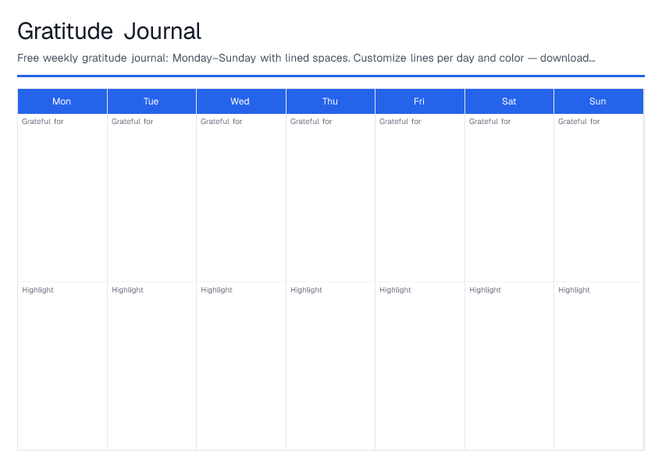Select the Sat column header
The height and width of the screenshot is (468, 662).
click(509, 101)
